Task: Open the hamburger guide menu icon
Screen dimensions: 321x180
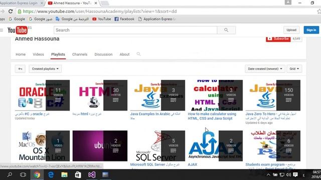Action: pos(2,30)
